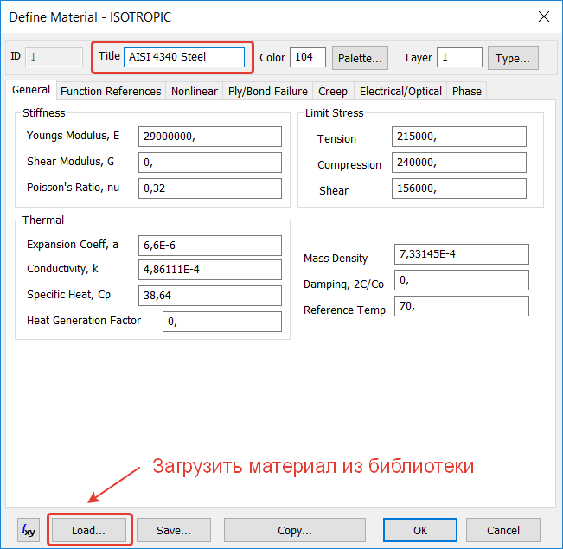The height and width of the screenshot is (549, 563).
Task: Click the Title field with AISI 4340 Steel
Action: [x=184, y=57]
